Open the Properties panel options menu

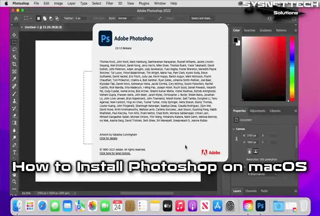point(295,111)
